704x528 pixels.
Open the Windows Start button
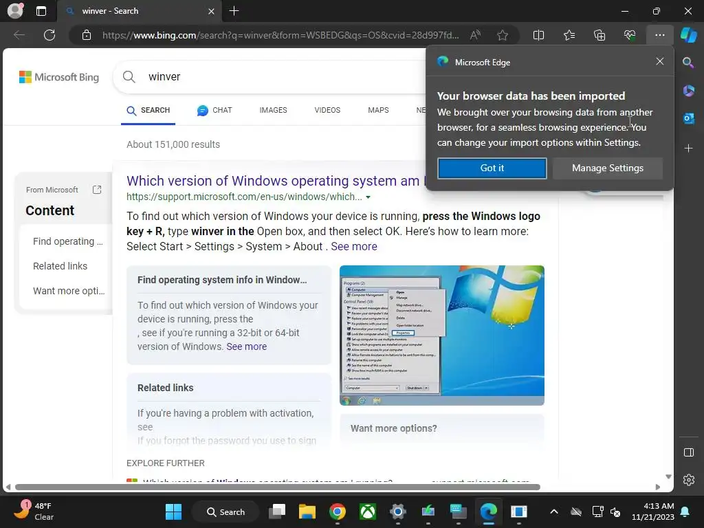click(173, 511)
